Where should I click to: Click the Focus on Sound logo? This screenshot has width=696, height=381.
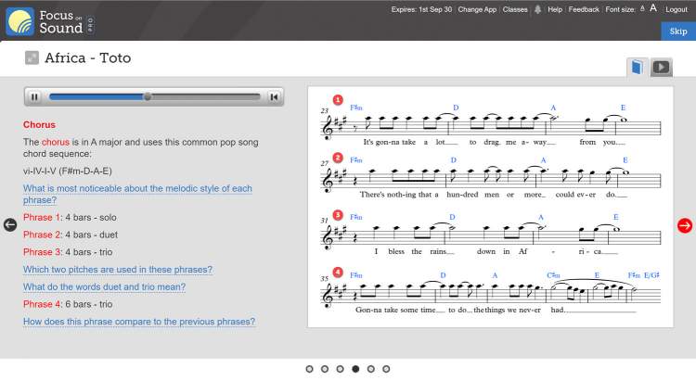pyautogui.click(x=50, y=21)
